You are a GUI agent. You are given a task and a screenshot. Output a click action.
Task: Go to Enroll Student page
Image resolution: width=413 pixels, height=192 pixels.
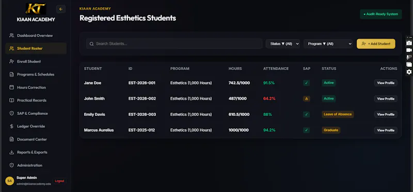pyautogui.click(x=36, y=61)
